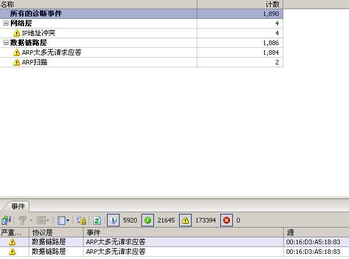The image size is (349, 259).
Task: Select the 所有的诊断事件 row
Action: point(141,14)
